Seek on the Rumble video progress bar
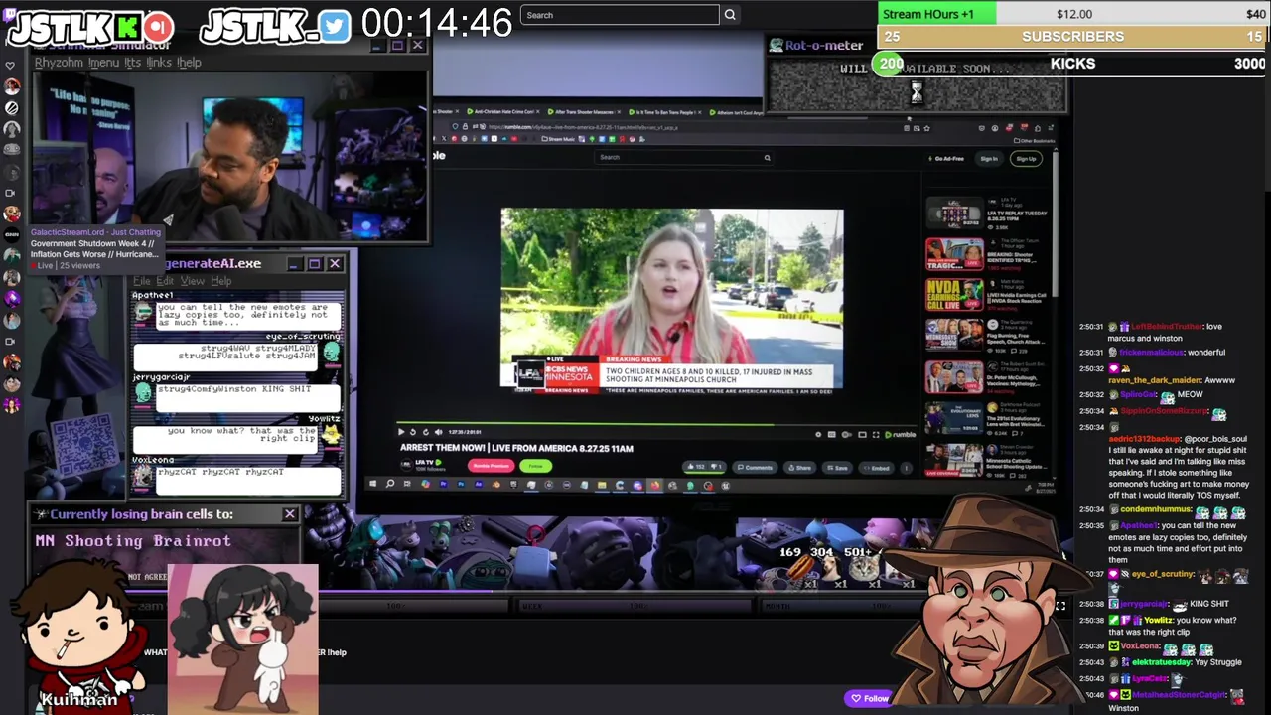The width and height of the screenshot is (1271, 715). click(x=656, y=424)
